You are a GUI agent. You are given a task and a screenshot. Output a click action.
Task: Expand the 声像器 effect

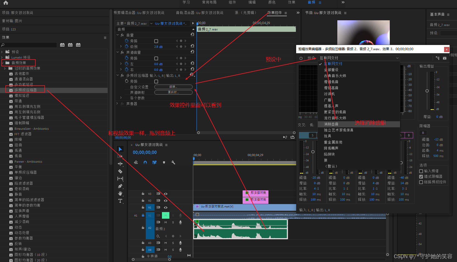coord(117,103)
